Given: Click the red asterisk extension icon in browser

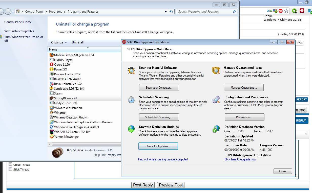Looking at the screenshot, I should click(302, 11).
